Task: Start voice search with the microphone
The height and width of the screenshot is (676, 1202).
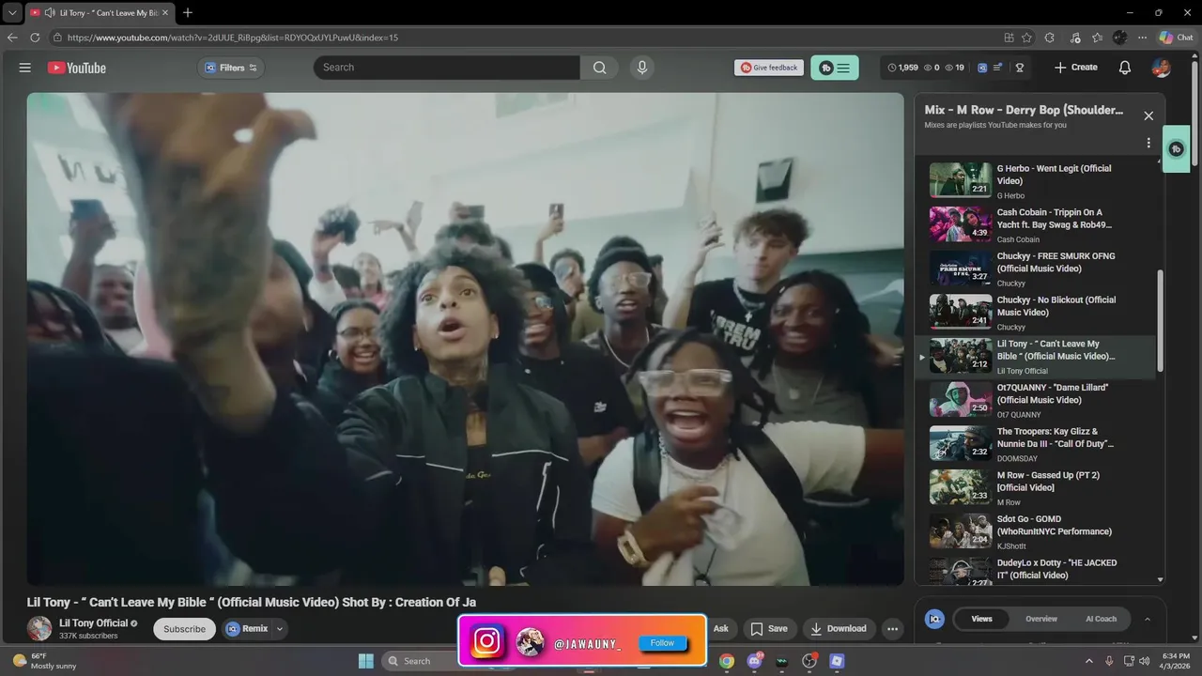Action: tap(642, 68)
